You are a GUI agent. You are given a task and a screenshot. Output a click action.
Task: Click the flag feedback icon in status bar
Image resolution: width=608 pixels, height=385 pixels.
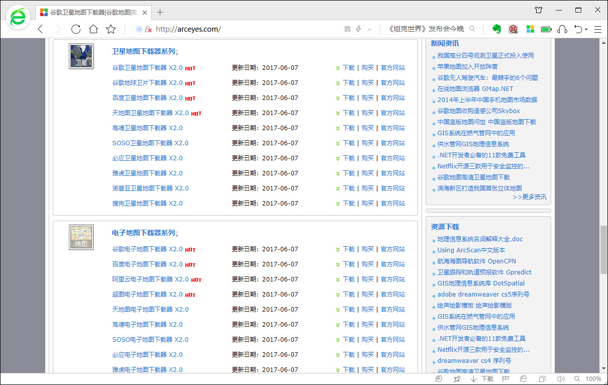[504, 378]
